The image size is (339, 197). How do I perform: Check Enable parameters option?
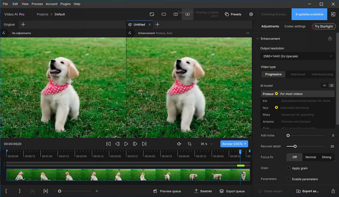pyautogui.click(x=288, y=179)
